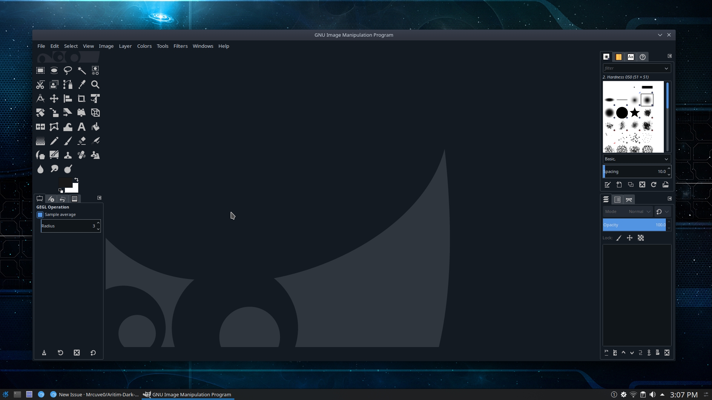The width and height of the screenshot is (712, 400).
Task: Open the Basic brush tag dropdown
Action: 637,159
